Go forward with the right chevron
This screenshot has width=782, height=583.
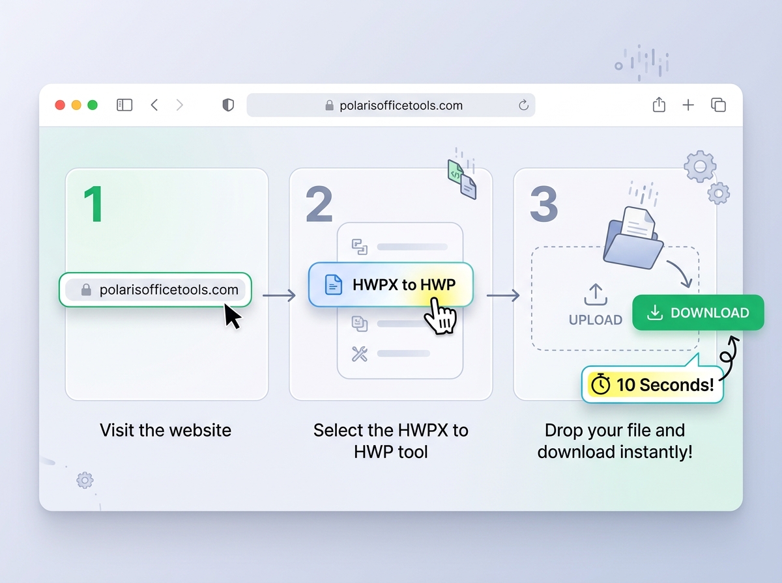click(180, 105)
